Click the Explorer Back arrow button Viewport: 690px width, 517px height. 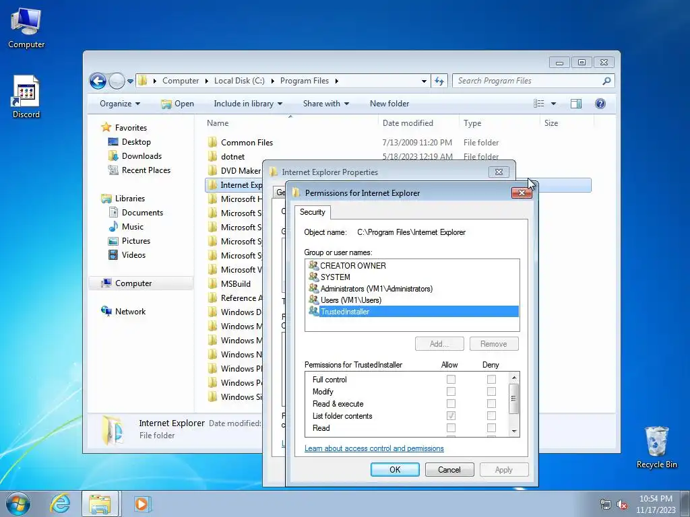point(98,81)
